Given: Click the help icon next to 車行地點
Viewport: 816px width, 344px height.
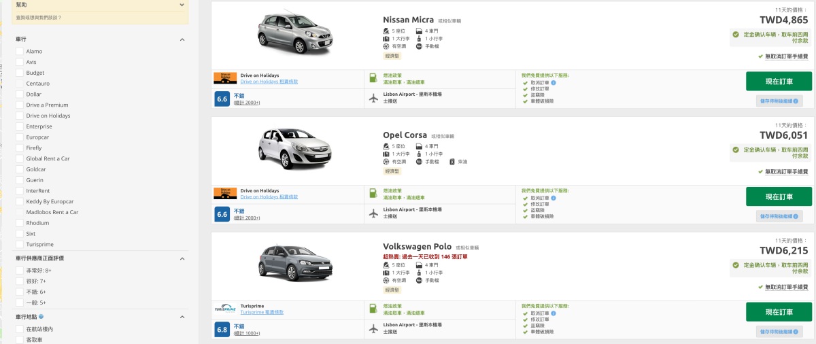Looking at the screenshot, I should point(41,317).
